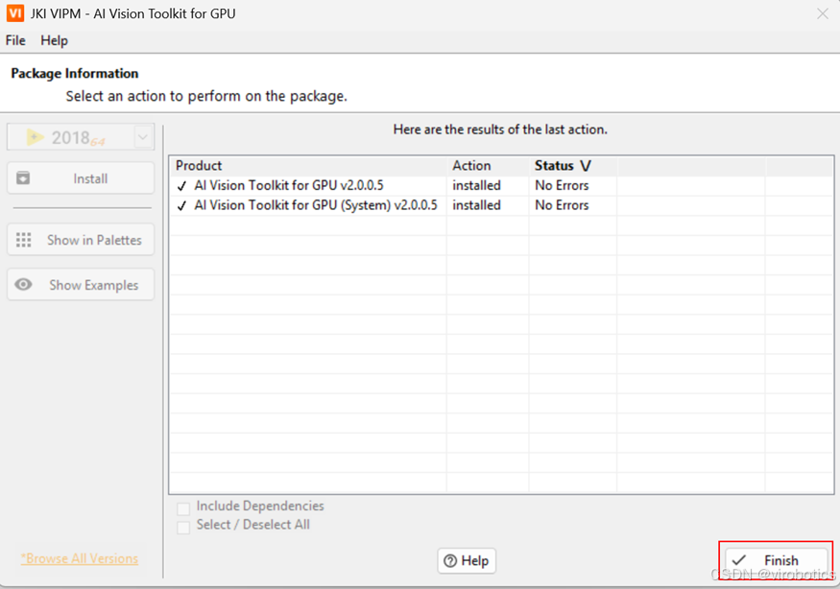Open the LabVIEW 2018 version dropdown
The width and height of the screenshot is (840, 589).
(x=143, y=137)
